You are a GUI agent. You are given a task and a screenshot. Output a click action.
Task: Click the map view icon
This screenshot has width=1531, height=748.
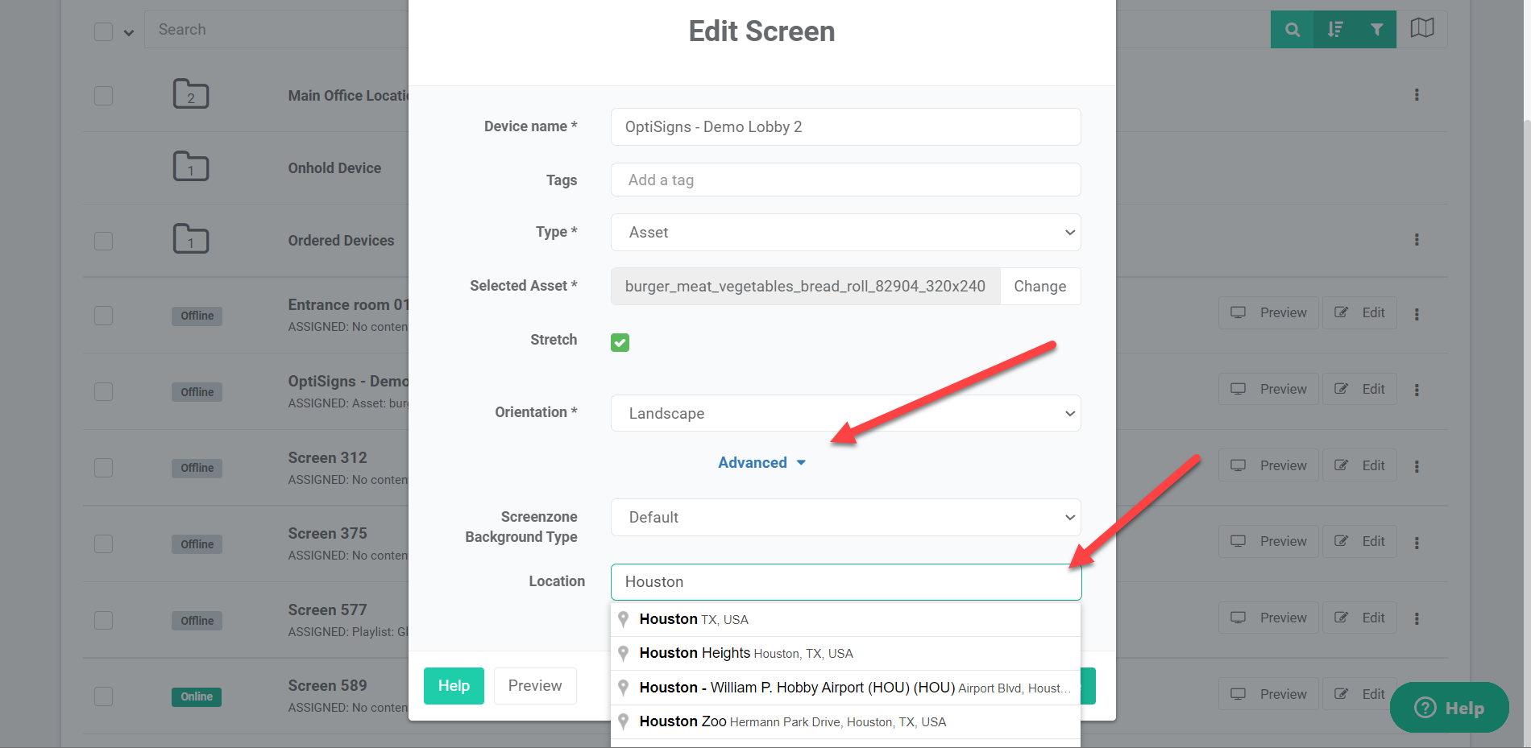coord(1422,27)
